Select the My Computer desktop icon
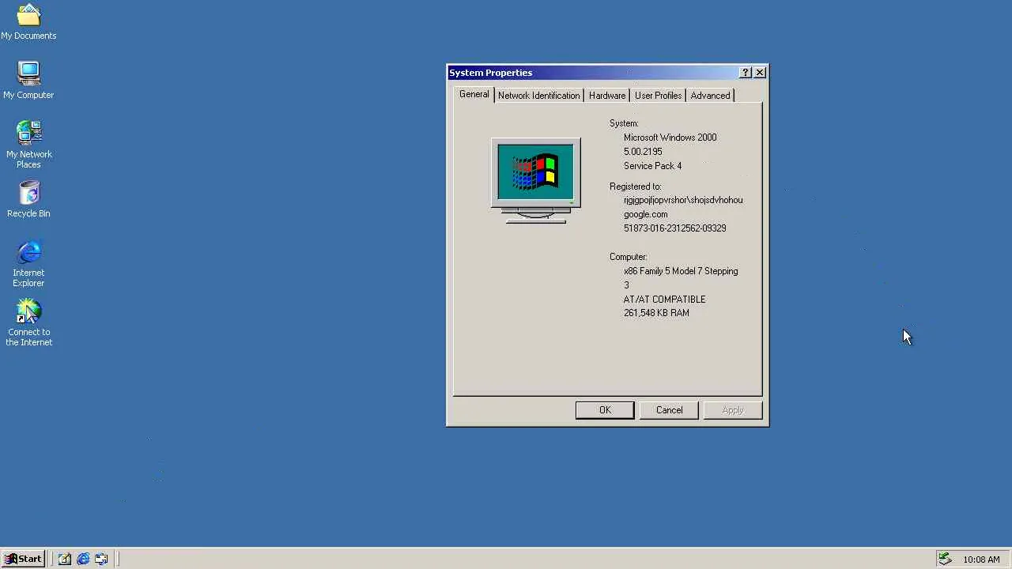Screen dimensions: 1012x569 tap(28, 80)
